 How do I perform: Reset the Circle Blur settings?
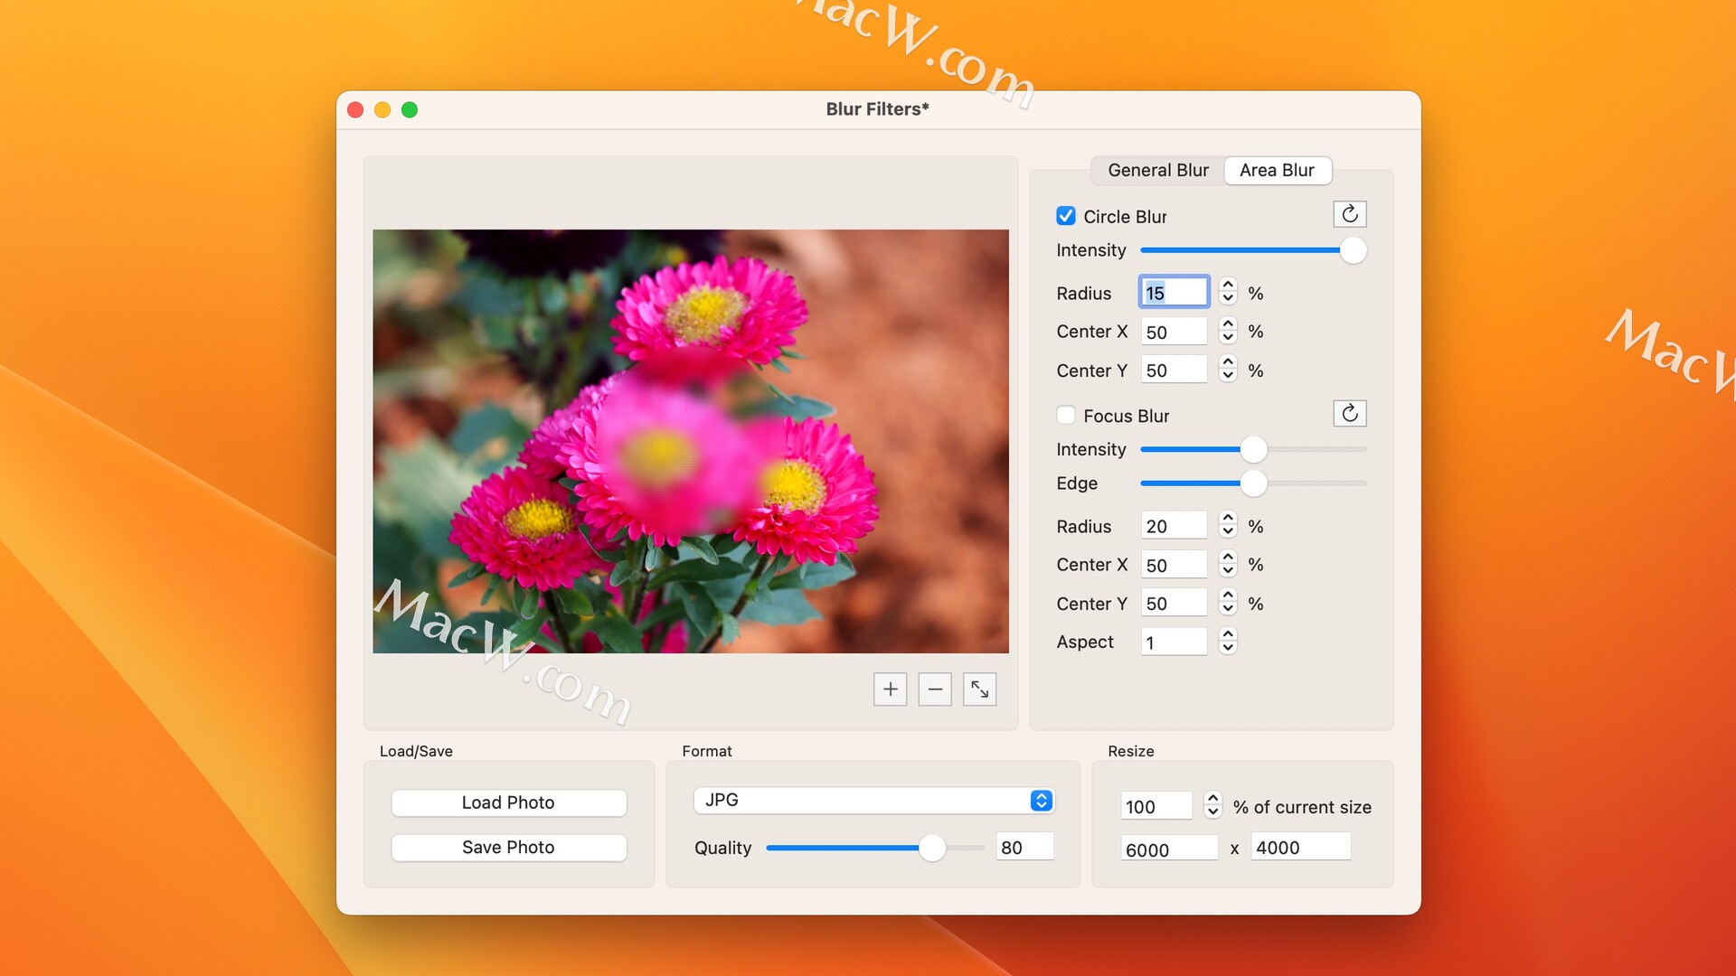click(x=1349, y=214)
